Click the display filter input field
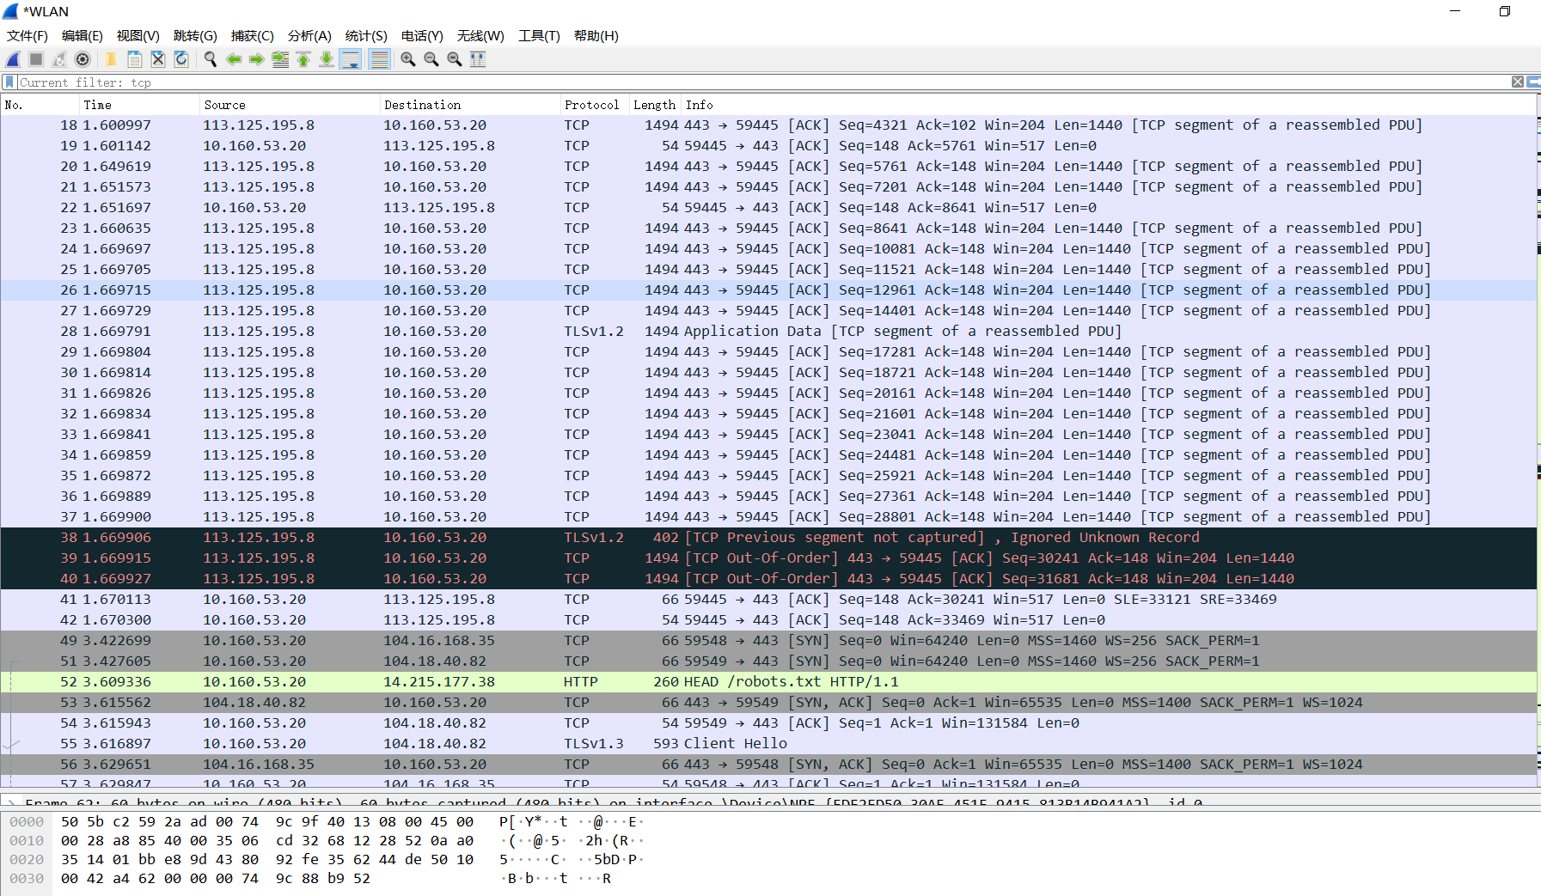The height and width of the screenshot is (896, 1541). 763,82
